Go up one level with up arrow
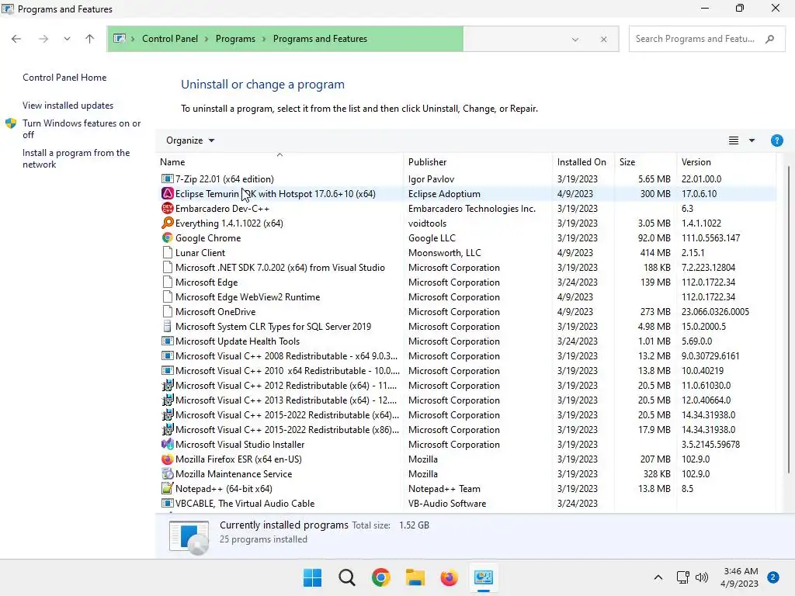The height and width of the screenshot is (596, 795). pyautogui.click(x=90, y=39)
